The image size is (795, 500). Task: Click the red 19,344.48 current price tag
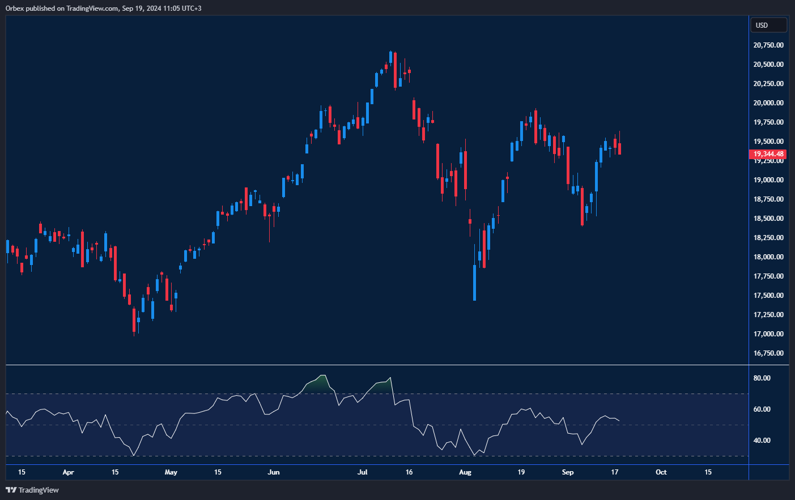tap(768, 153)
